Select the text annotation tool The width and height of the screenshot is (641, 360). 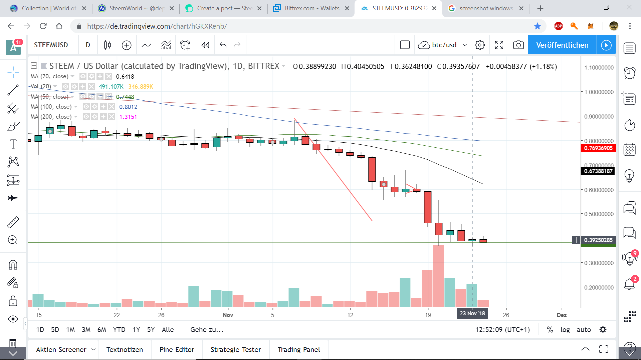coord(13,144)
